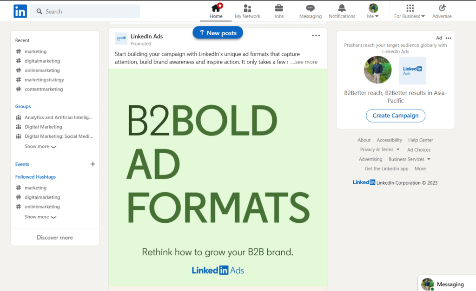Open the Advertise link in the navbar
The height and width of the screenshot is (291, 476).
442,11
